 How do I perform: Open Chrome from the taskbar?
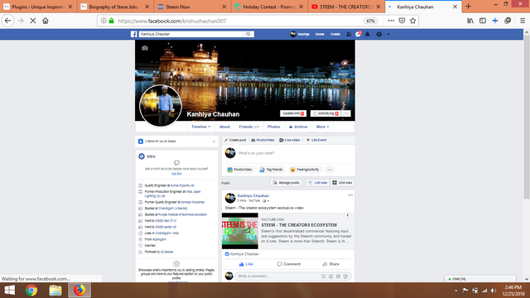[x=31, y=291]
